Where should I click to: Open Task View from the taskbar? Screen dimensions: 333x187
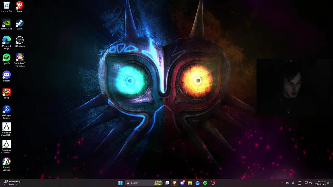coord(167,183)
